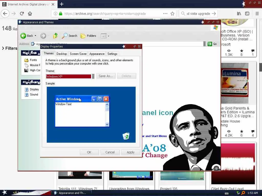
Task: Open Tekzilla 111 Windows 7 result
Action: coord(78,189)
